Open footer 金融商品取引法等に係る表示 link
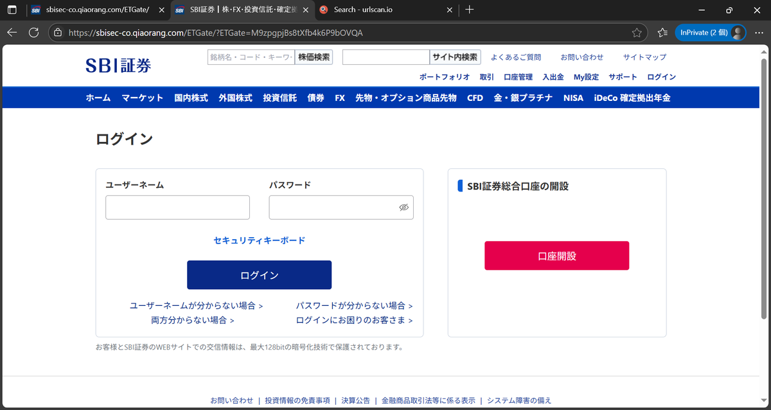Image resolution: width=771 pixels, height=410 pixels. [429, 400]
